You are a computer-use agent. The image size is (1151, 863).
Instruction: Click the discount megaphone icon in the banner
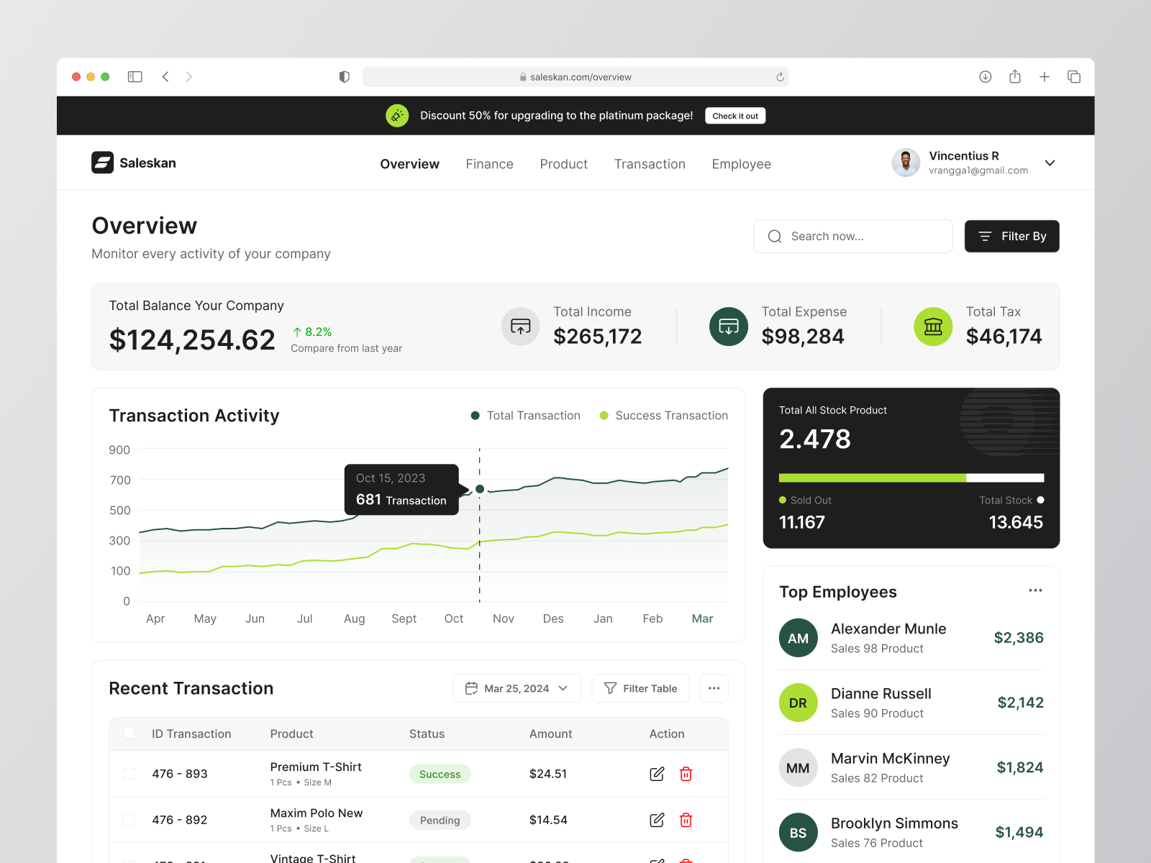(x=396, y=115)
